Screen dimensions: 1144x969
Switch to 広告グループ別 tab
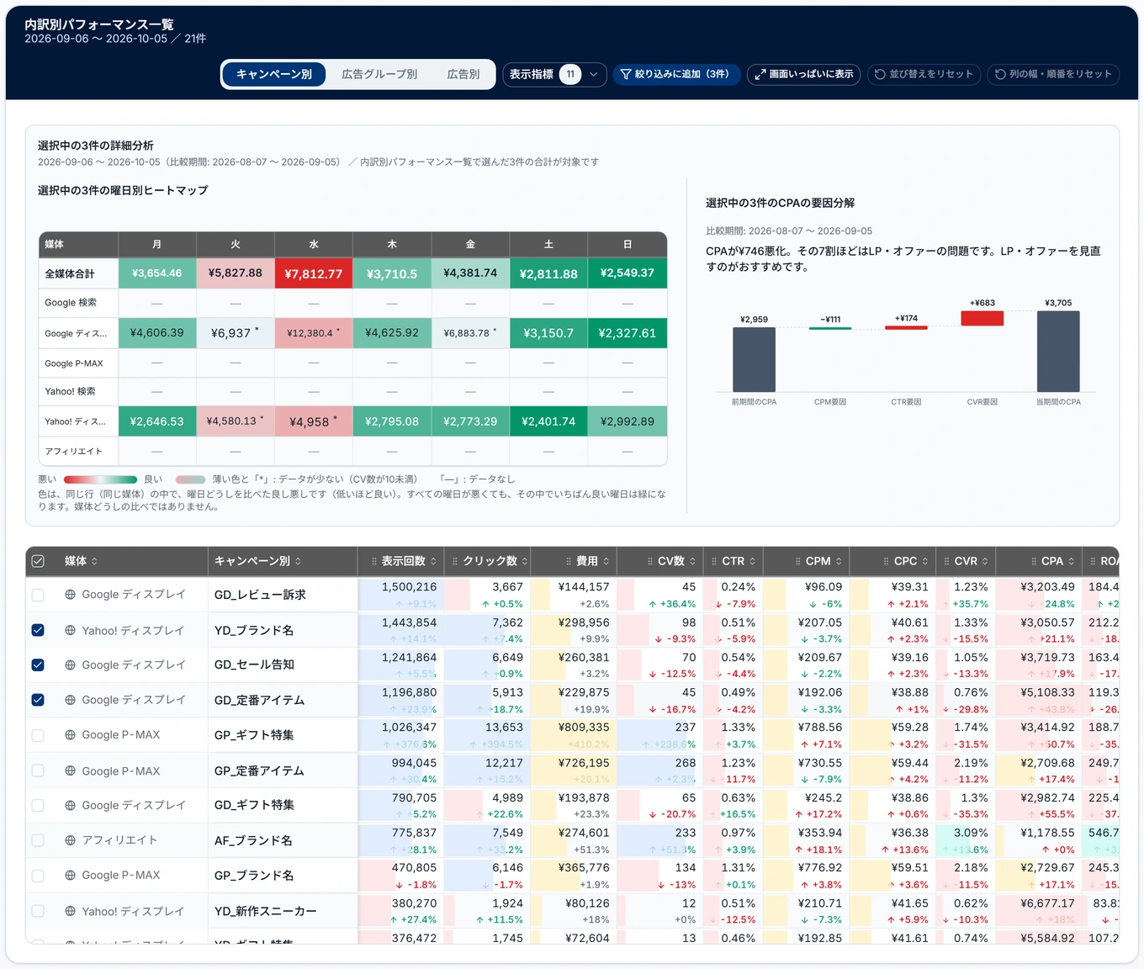pos(379,74)
